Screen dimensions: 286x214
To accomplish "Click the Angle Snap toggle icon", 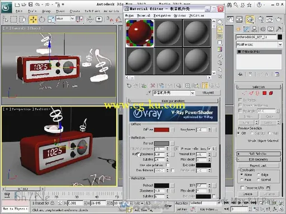I will click(x=118, y=20).
